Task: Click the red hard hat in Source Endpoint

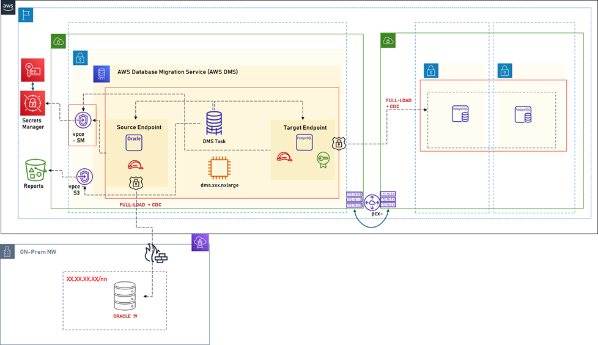Action: (136, 165)
